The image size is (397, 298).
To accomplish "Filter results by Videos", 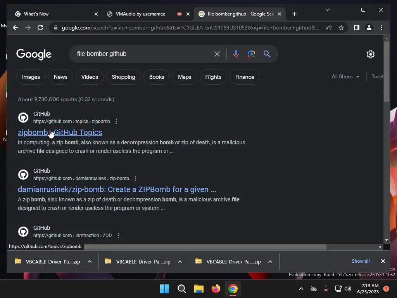I will [90, 77].
